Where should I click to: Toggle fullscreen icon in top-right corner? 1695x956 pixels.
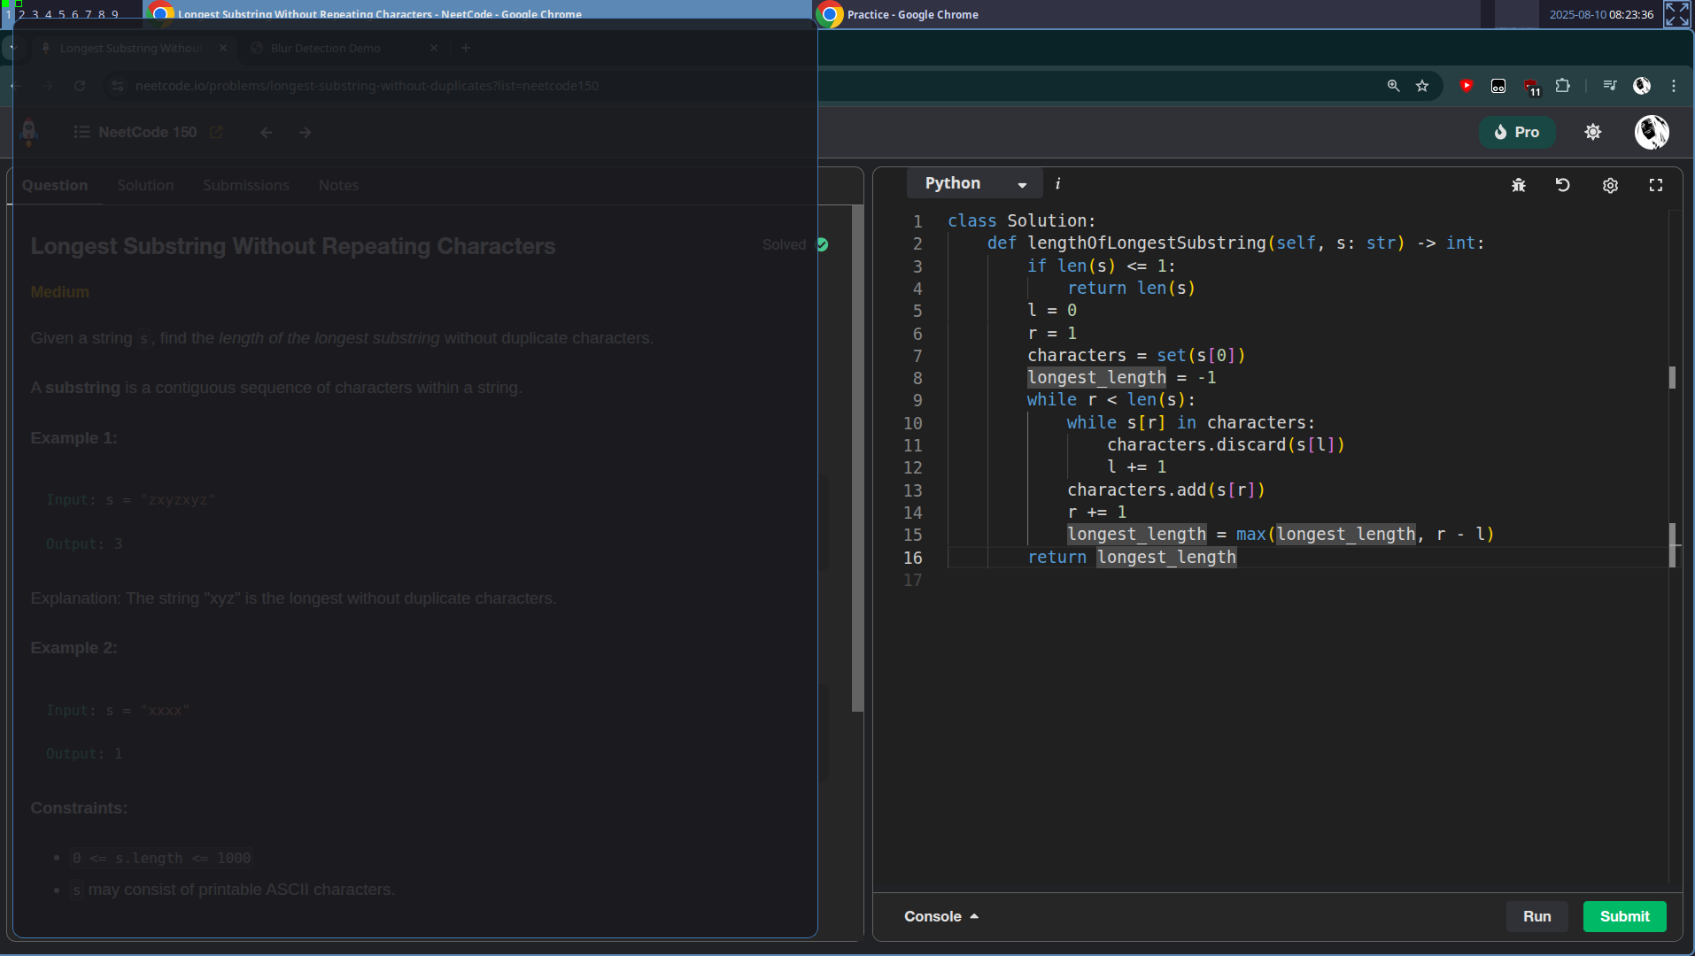click(1676, 14)
